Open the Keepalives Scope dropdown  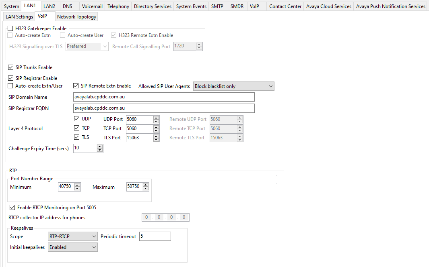72,236
